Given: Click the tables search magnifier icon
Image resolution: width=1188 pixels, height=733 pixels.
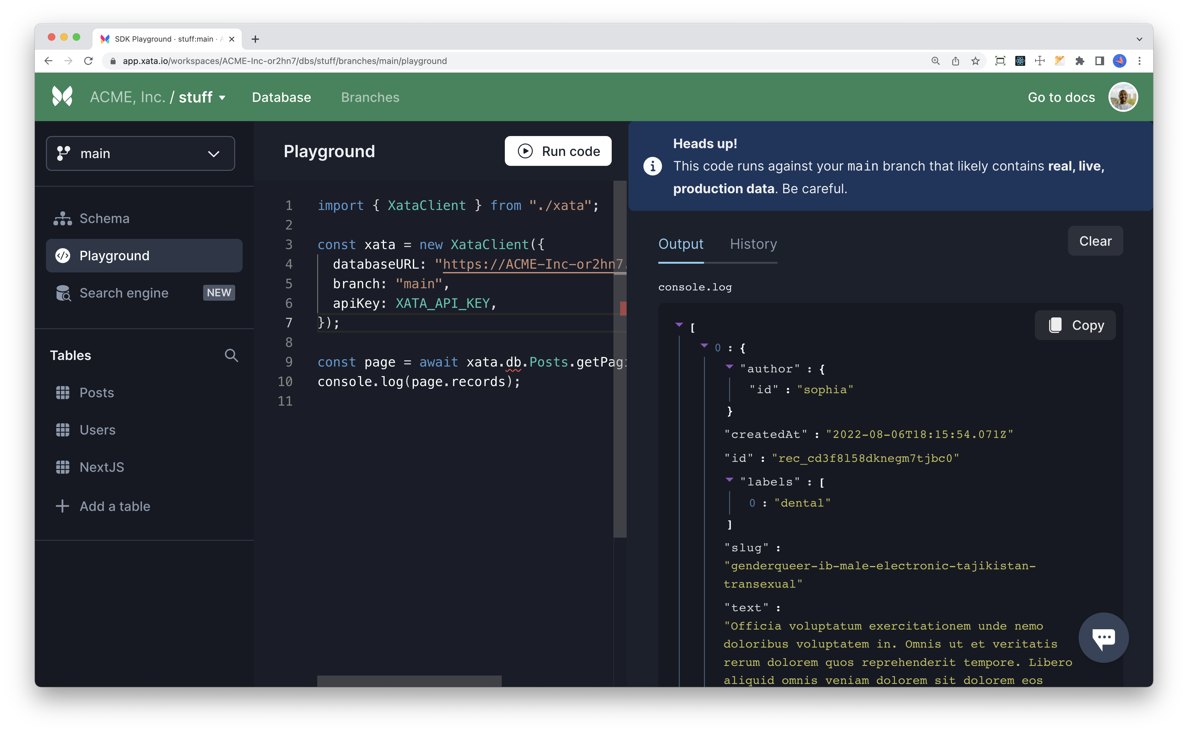Looking at the screenshot, I should point(231,355).
